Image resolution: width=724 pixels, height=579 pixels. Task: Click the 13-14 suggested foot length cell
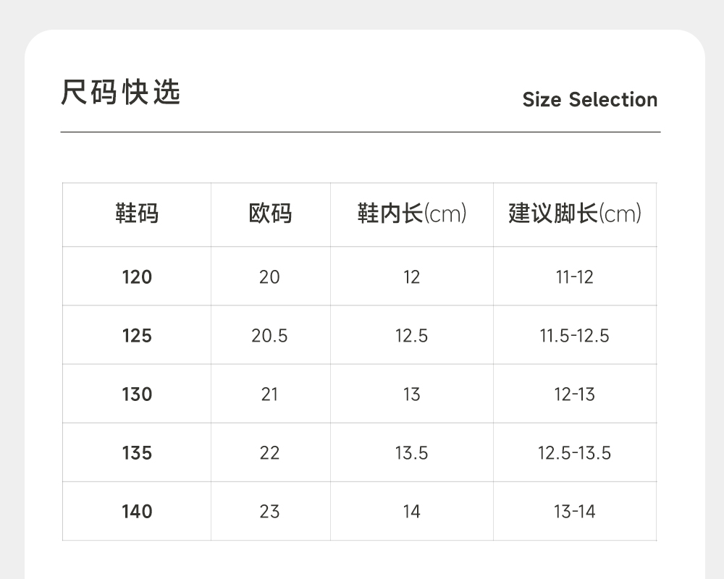[x=574, y=512]
